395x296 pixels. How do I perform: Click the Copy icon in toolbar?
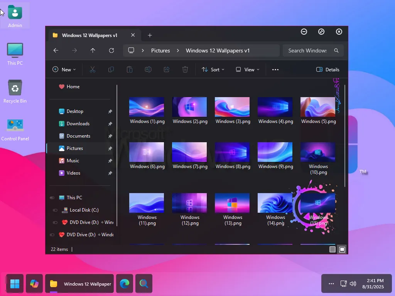tap(111, 69)
